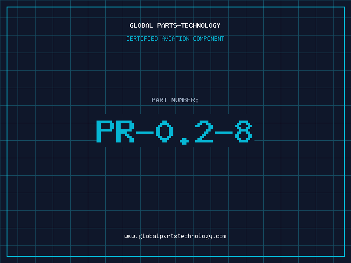Click the dash before digit 8
Screen dimensions: 351x263
224,133
